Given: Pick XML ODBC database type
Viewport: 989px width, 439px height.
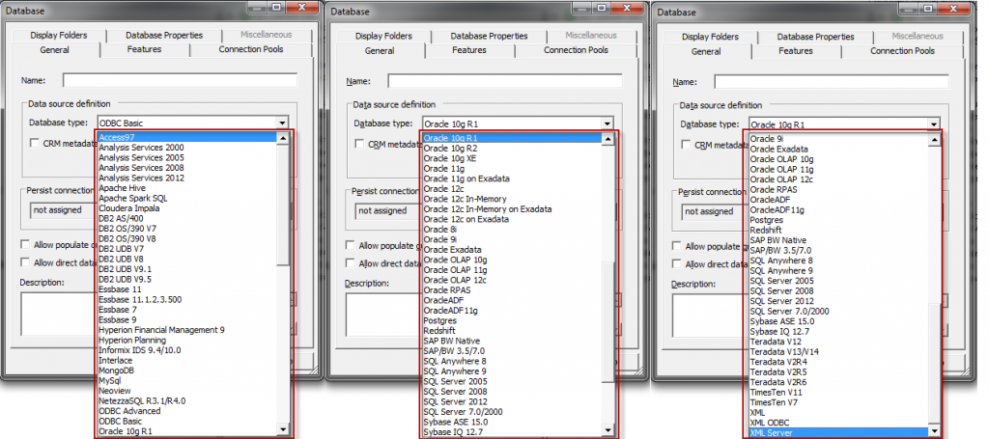Looking at the screenshot, I should click(x=839, y=423).
